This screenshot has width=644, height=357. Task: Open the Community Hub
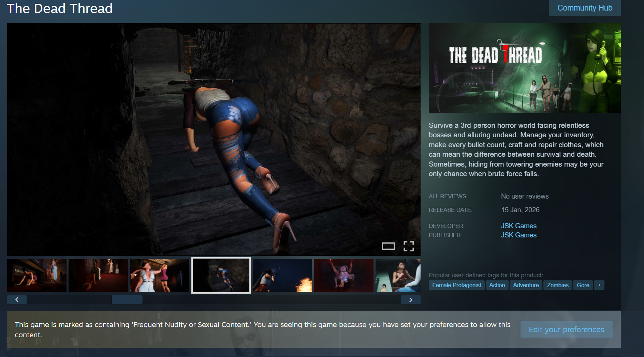585,8
